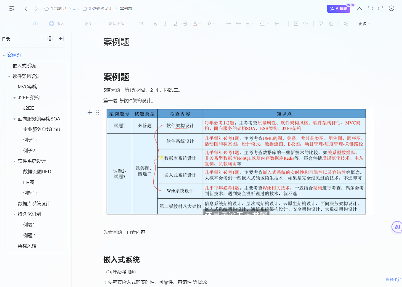Click the format painter icon
402x287 pixels.
[321, 24]
